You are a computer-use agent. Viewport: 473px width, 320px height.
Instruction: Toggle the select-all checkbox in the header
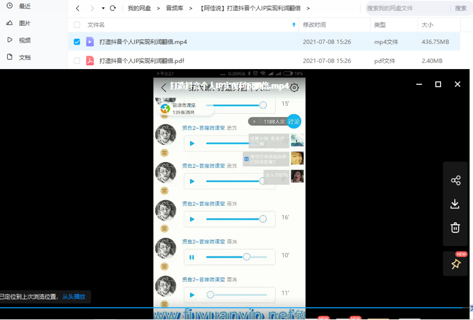point(77,25)
